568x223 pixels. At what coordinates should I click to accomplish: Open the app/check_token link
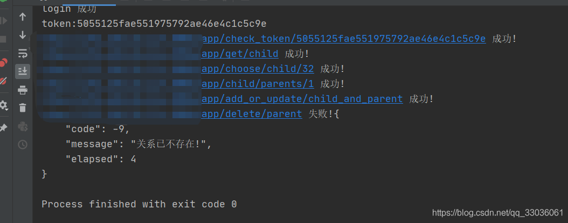(x=343, y=39)
